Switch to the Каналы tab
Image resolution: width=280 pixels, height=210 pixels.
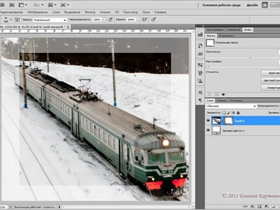tap(222, 101)
